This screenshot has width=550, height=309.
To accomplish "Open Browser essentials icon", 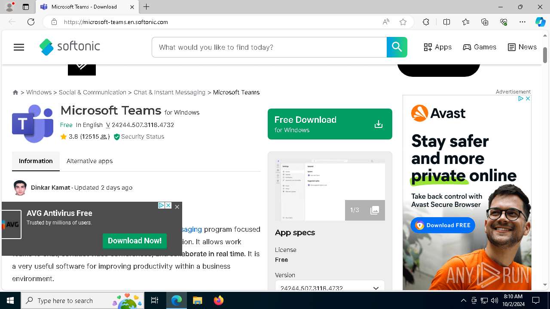I will click(504, 22).
